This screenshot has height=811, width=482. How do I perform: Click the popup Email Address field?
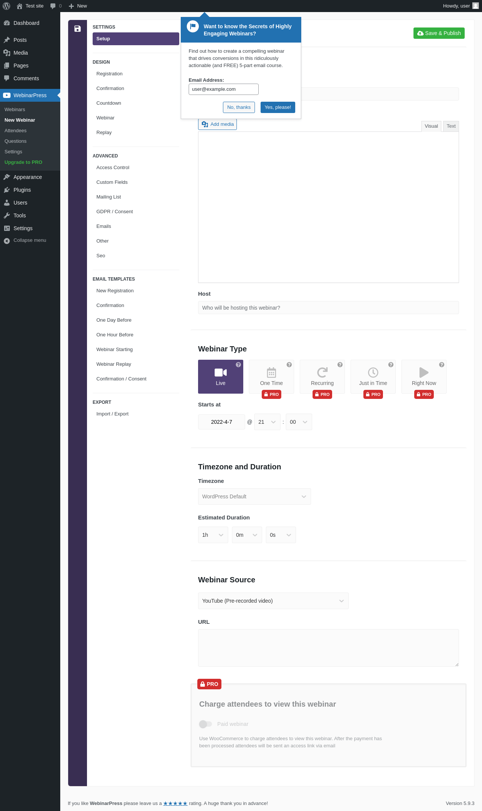coord(224,89)
